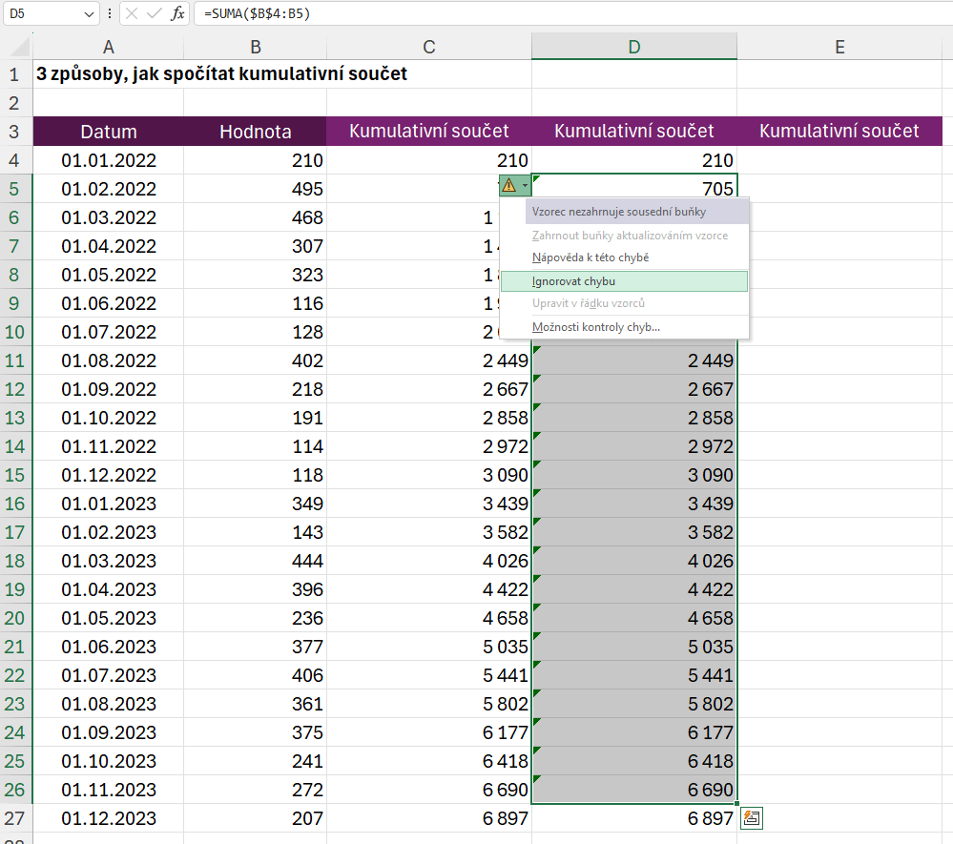Click into the formula bar with =SUMA formula

[572, 13]
